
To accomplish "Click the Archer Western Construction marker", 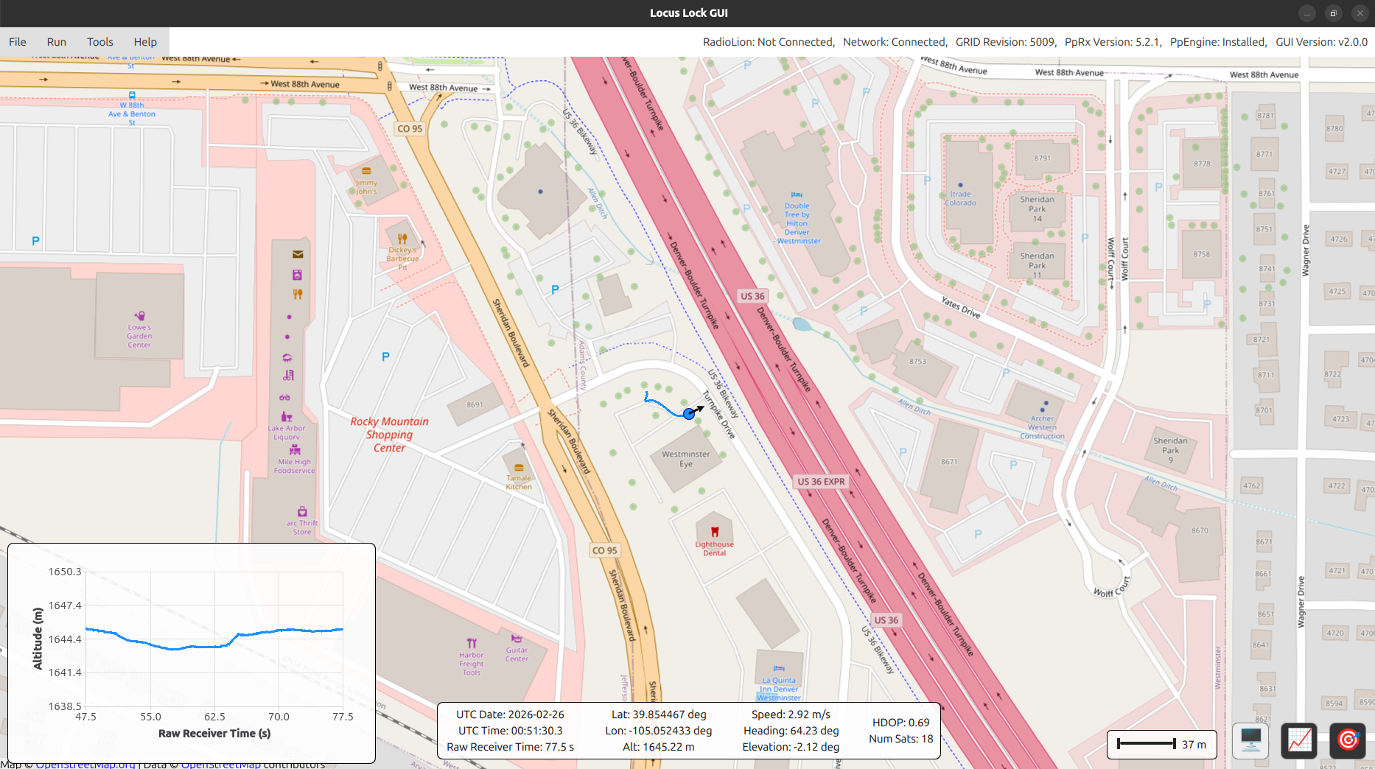I will [x=1044, y=405].
